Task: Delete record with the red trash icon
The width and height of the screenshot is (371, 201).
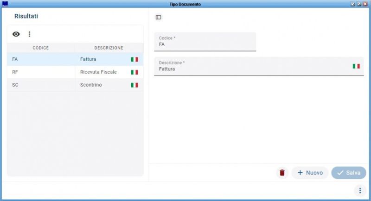Action: coord(282,173)
